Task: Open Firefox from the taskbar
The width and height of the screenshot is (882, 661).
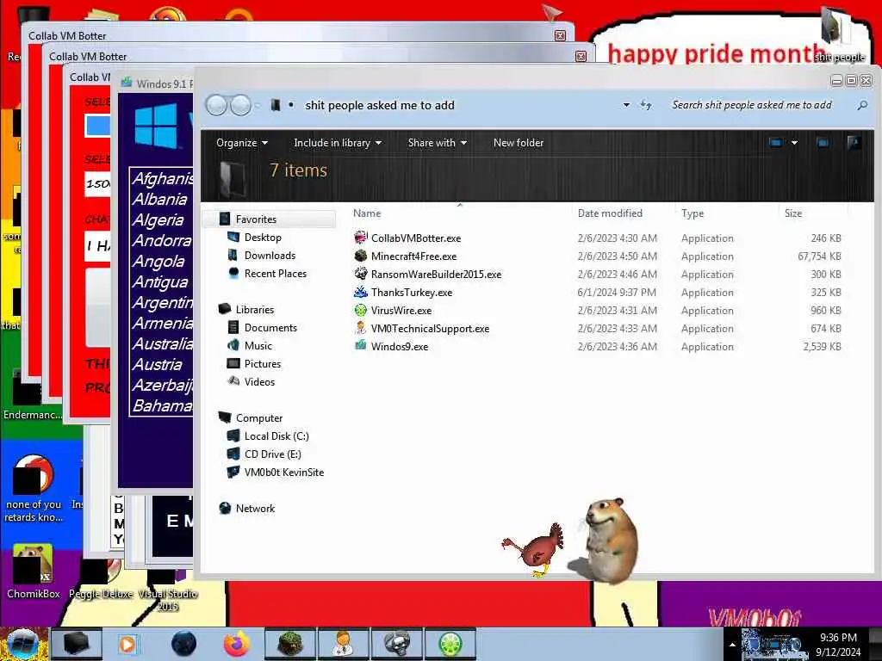Action: [x=237, y=644]
